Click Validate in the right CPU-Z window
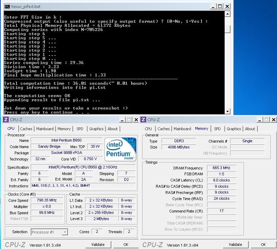Image resolution: width=277 pixels, height=249 pixels. (x=236, y=245)
